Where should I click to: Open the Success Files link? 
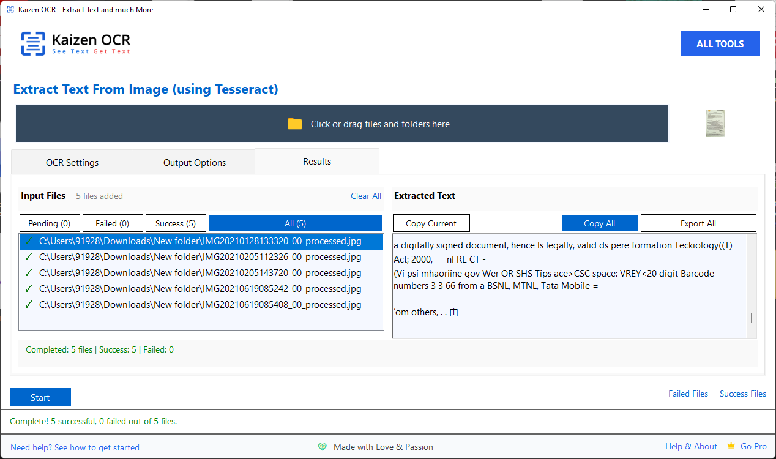coord(742,394)
